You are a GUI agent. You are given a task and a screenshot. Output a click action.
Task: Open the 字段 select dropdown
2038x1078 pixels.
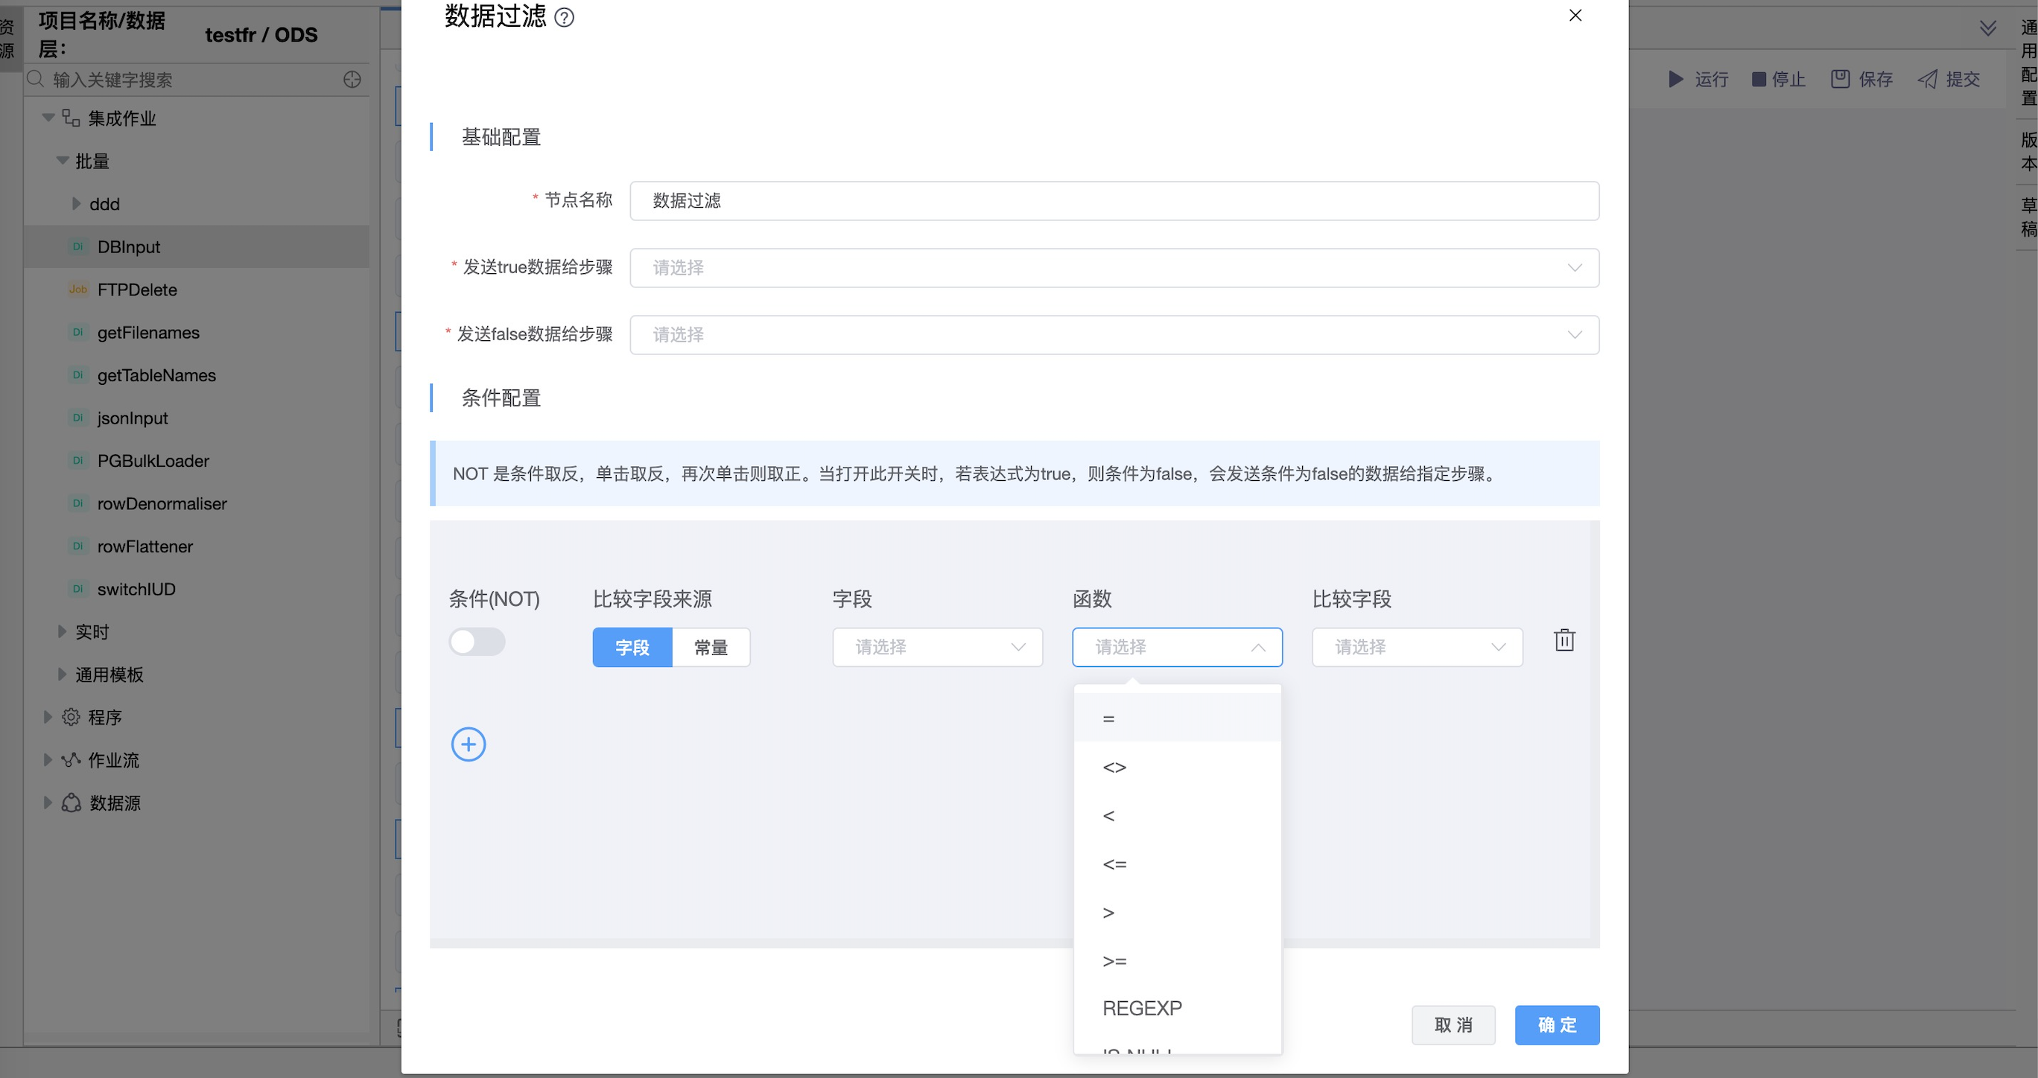[937, 648]
